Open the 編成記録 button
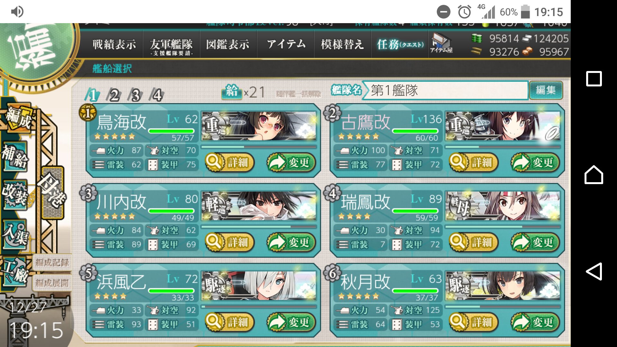 tap(52, 263)
